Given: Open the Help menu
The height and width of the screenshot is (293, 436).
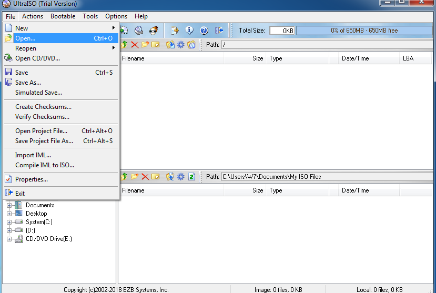Looking at the screenshot, I should coord(141,16).
